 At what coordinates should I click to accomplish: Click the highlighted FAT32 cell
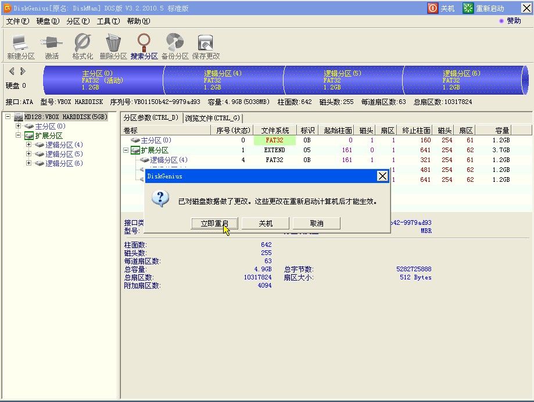coord(274,140)
